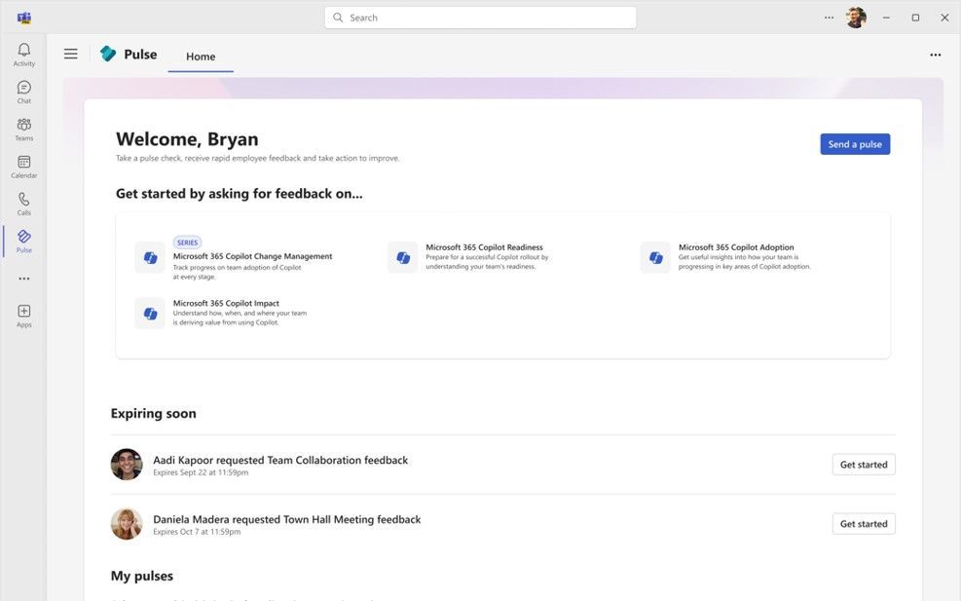Select Microsoft 365 Copilot Impact template

tap(226, 303)
